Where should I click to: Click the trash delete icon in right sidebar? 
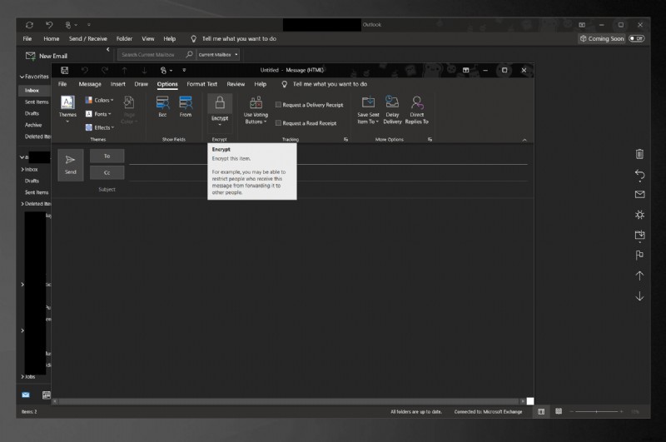(639, 154)
